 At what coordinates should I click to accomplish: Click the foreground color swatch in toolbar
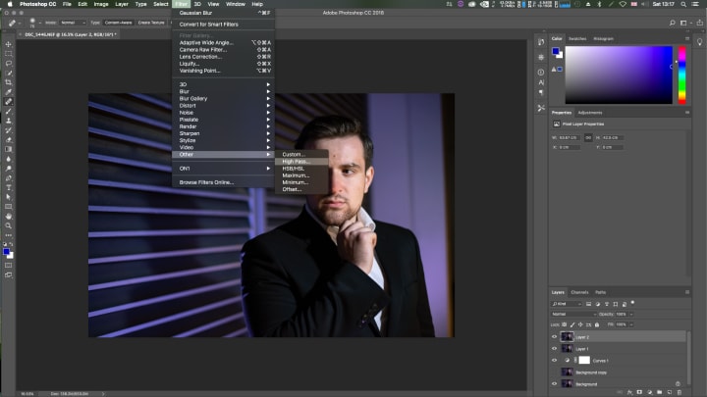tap(6, 252)
